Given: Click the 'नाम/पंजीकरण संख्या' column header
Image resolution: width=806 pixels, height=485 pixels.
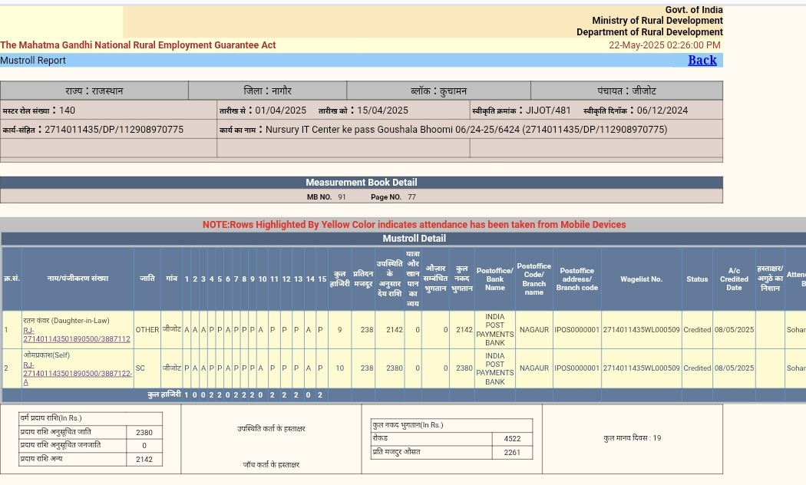Looking at the screenshot, I should [x=78, y=279].
